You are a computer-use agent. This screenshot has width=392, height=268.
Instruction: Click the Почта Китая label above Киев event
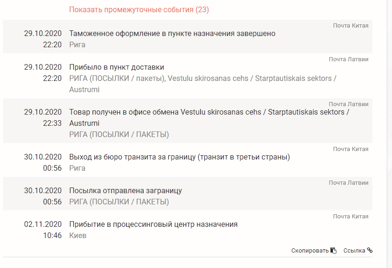(x=350, y=216)
